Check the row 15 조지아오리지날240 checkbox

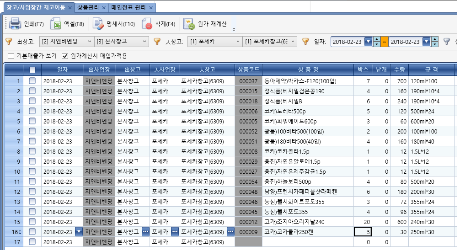(32, 222)
